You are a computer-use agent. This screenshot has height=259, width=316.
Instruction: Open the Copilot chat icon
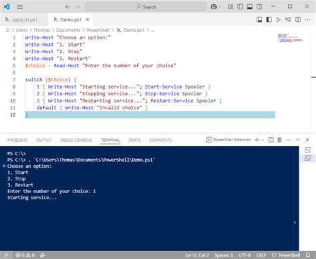coord(213,7)
